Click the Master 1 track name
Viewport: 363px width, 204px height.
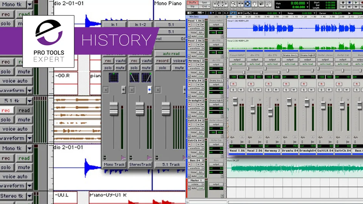196,181
